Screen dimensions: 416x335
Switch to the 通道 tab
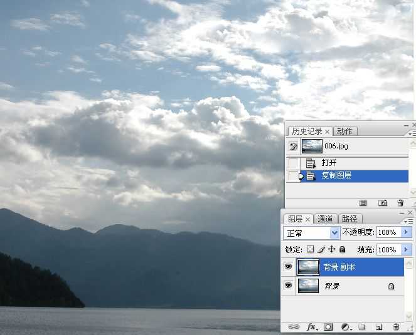[x=325, y=219]
